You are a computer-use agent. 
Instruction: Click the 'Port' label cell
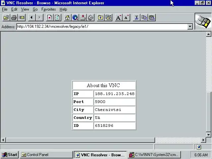[83, 102]
